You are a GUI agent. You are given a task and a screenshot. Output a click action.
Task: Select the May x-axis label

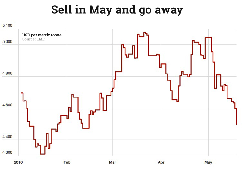tap(208, 162)
